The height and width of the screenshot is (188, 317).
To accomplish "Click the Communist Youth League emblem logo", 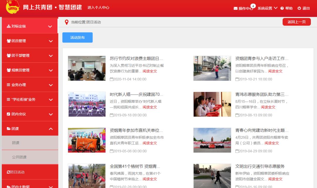I will [x=11, y=7].
